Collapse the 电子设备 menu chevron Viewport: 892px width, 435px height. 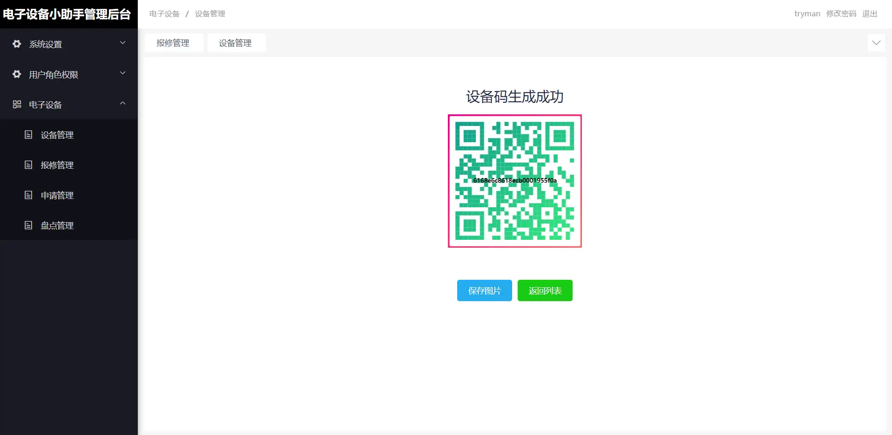(123, 103)
